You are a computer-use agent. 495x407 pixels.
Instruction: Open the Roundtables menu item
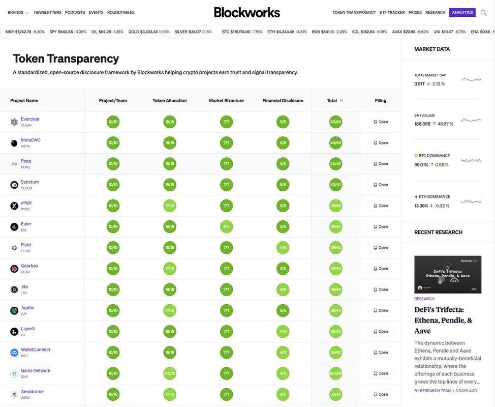coord(120,13)
